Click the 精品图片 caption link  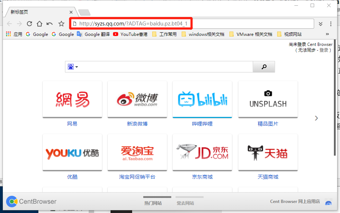point(268,124)
